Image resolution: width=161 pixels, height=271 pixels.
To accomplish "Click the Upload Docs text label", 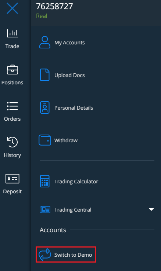I will pyautogui.click(x=69, y=75).
